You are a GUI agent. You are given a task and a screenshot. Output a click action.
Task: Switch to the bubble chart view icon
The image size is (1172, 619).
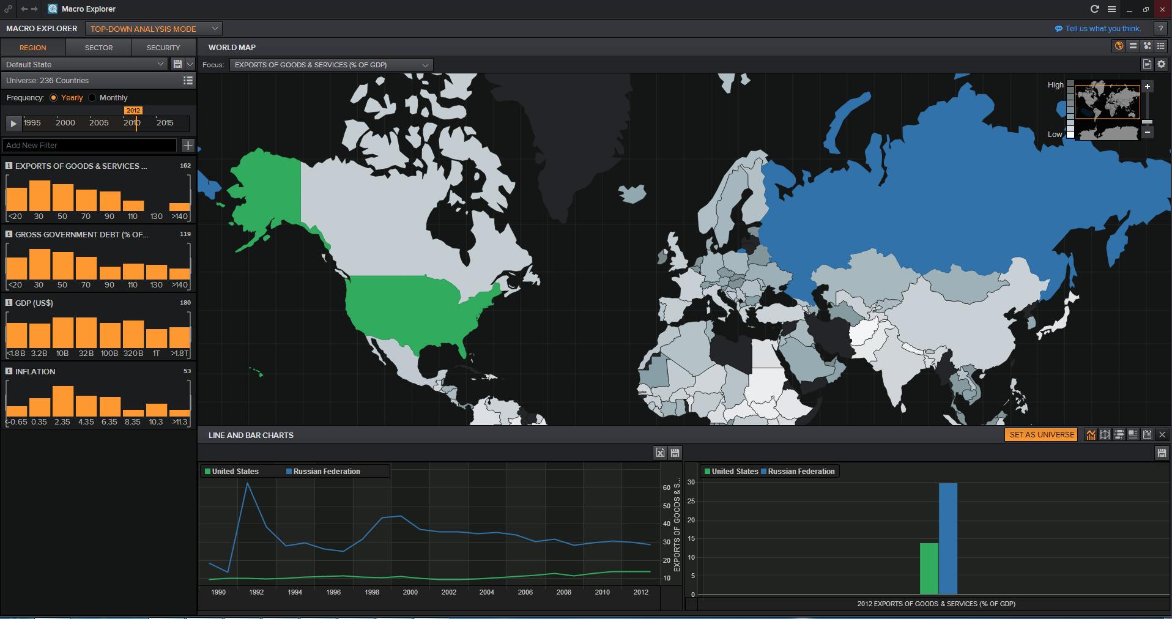tap(1147, 46)
